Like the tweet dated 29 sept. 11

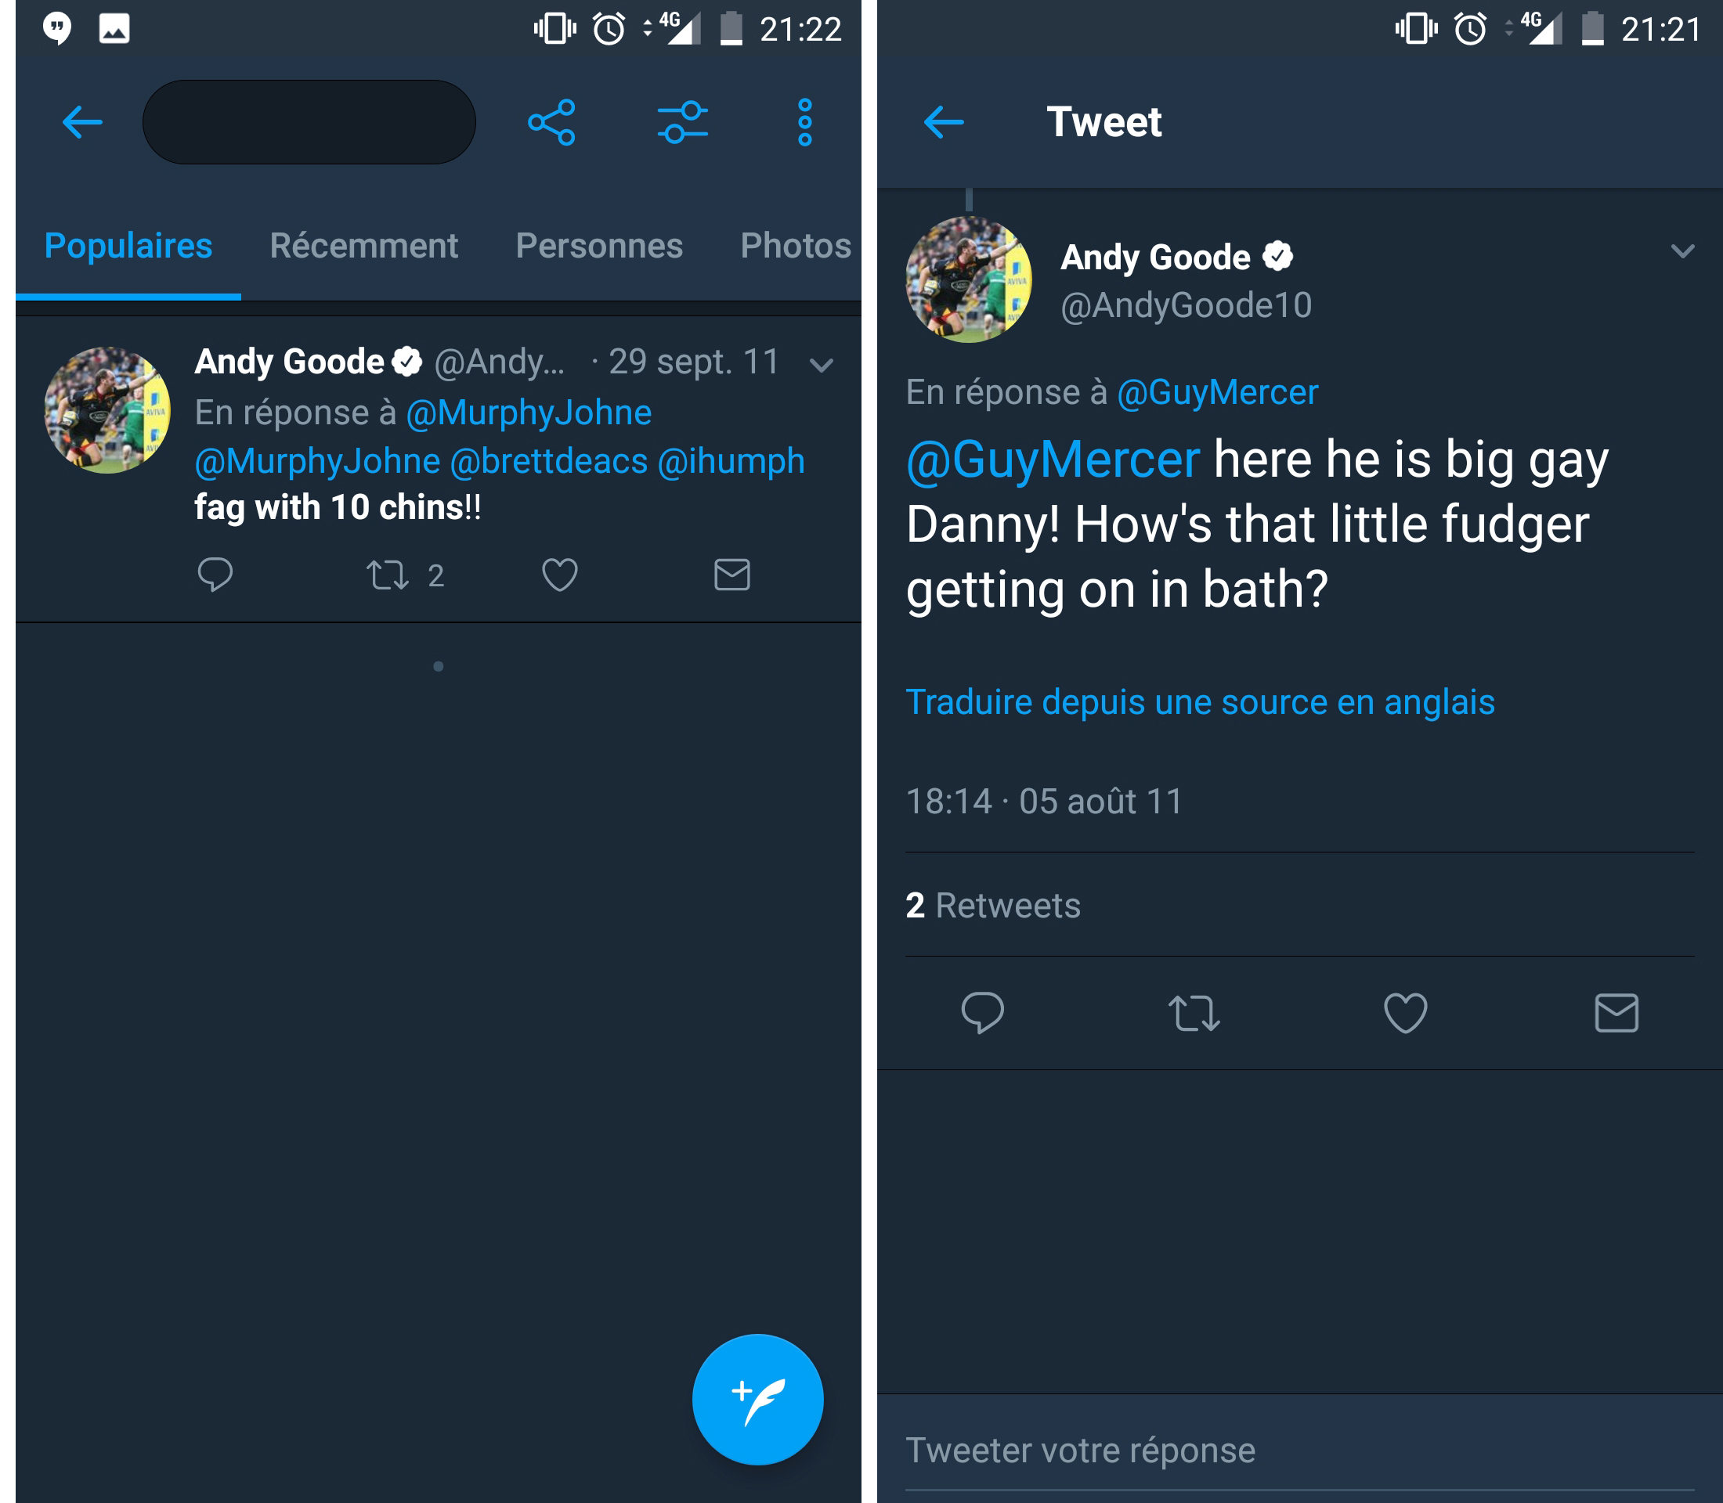tap(560, 575)
